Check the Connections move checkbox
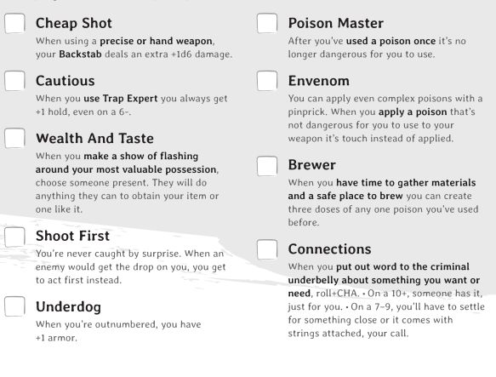This screenshot has height=377, width=496. [x=267, y=249]
